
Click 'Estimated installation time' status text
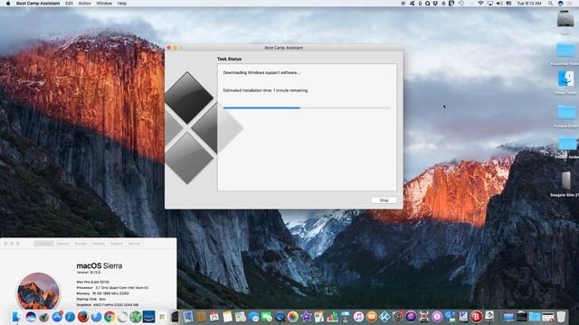265,90
